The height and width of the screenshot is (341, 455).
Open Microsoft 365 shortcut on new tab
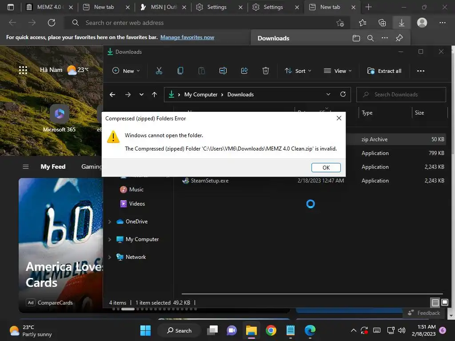click(59, 119)
